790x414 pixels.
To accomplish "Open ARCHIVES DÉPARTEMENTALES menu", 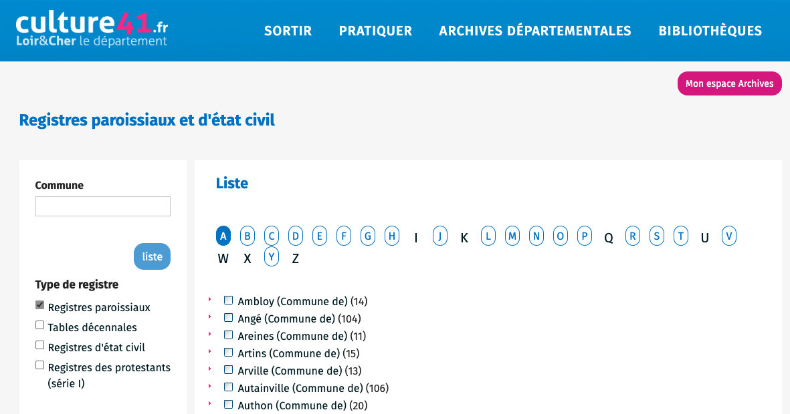I will click(x=535, y=31).
